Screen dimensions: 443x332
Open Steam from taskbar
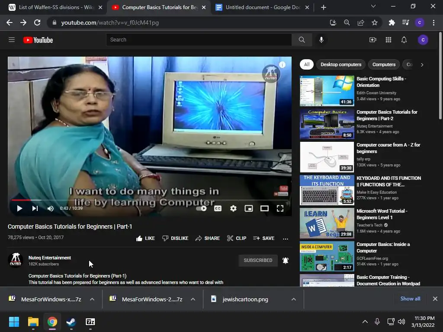[71, 322]
